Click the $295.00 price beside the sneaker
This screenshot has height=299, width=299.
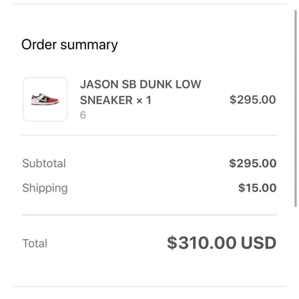coord(253,100)
